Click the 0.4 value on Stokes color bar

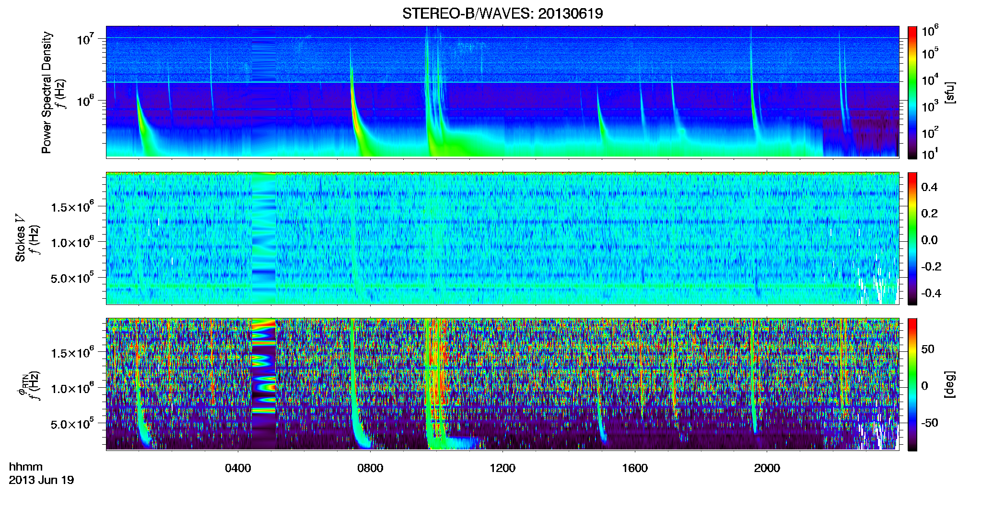coord(929,187)
